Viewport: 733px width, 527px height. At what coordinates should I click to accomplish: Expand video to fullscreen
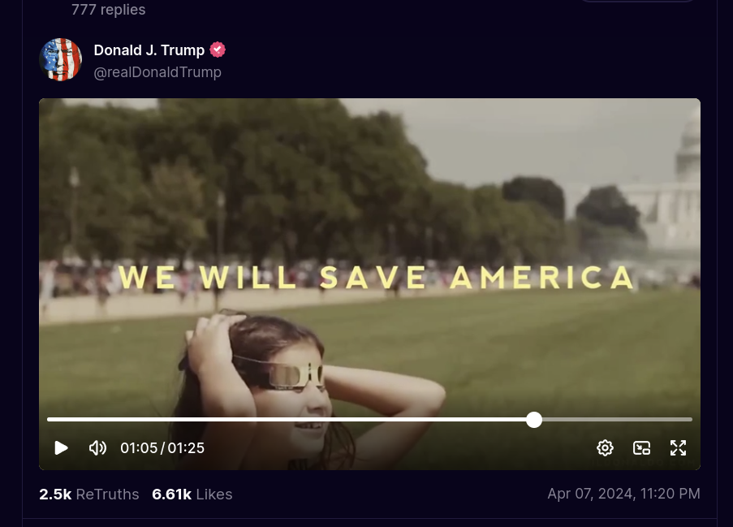point(678,448)
